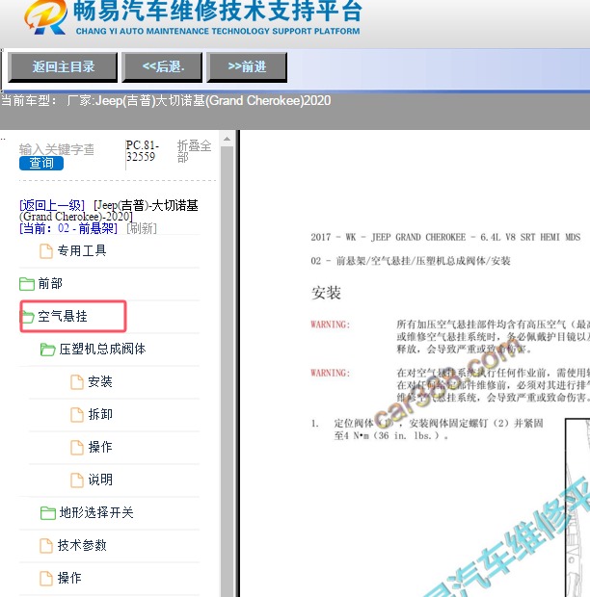
Task: Click the 刷新 refresh link
Action: point(142,228)
